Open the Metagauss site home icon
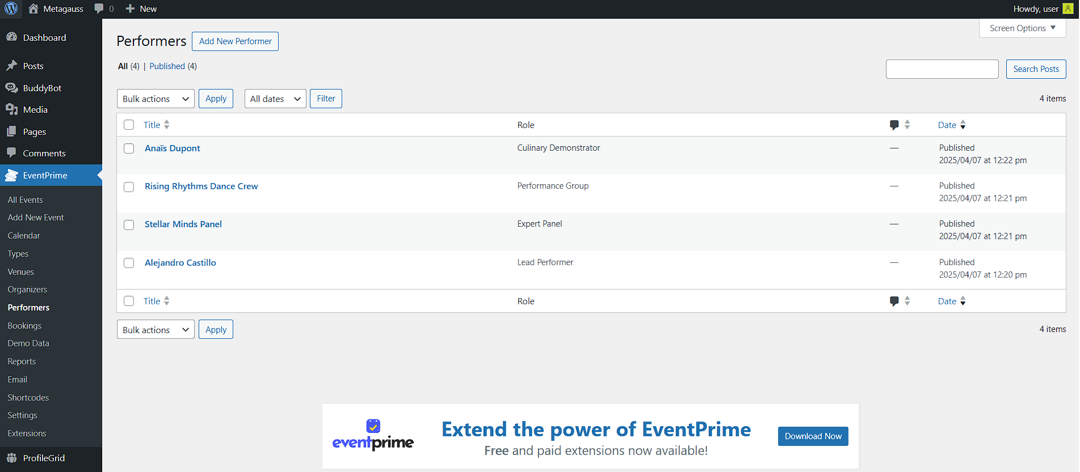The width and height of the screenshot is (1080, 472). (x=33, y=8)
